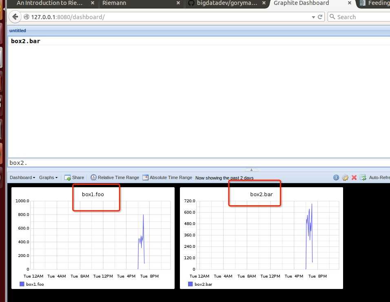Click the calendar icon for absolute time
The width and height of the screenshot is (390, 302).
click(146, 178)
